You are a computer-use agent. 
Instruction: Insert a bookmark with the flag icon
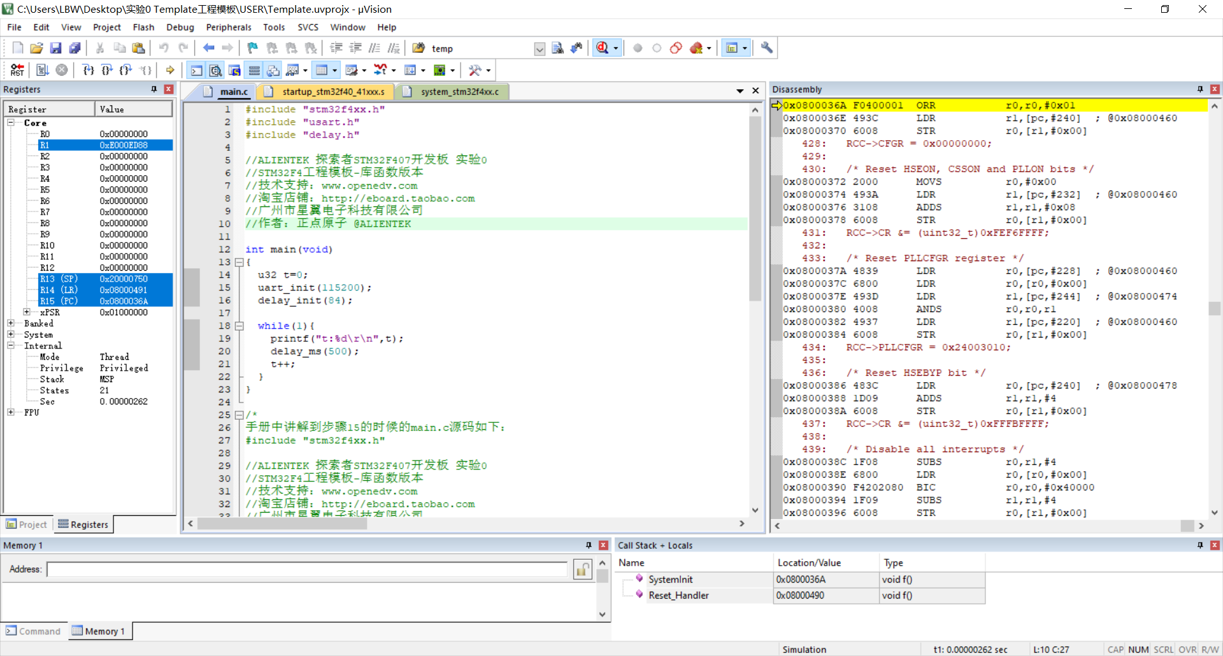(252, 48)
